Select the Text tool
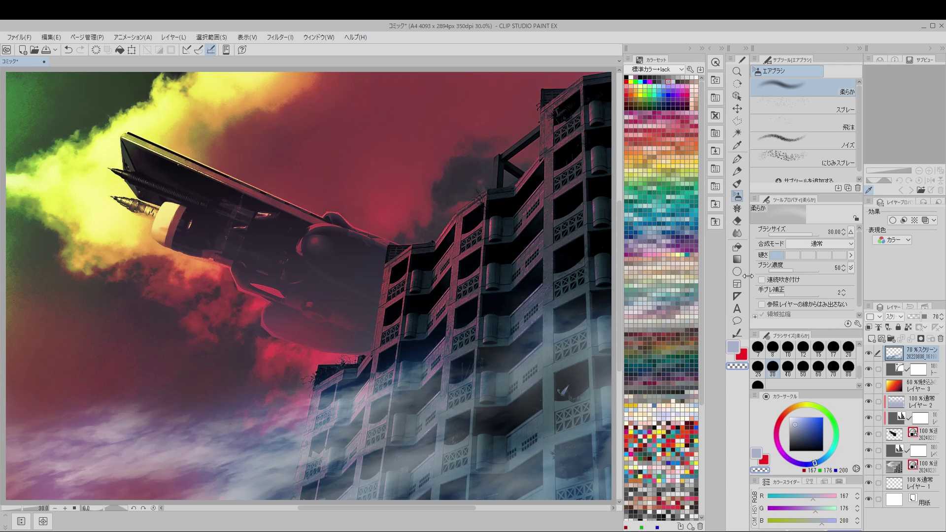Screen dimensions: 946x532 click(x=737, y=309)
